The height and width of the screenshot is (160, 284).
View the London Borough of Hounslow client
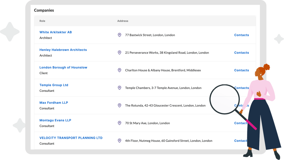[x=63, y=67]
